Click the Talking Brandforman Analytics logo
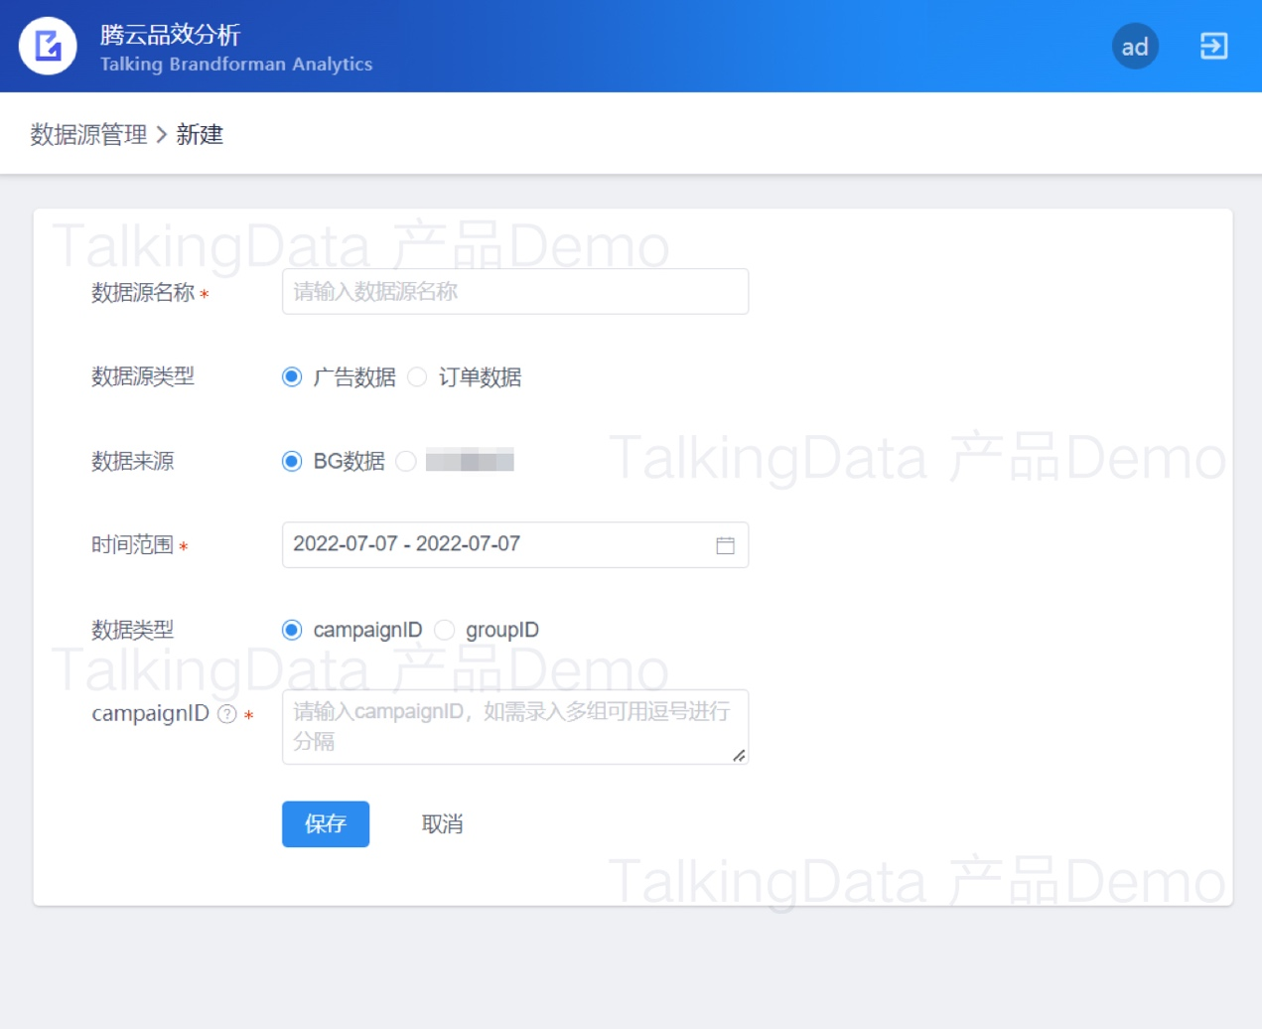1262x1029 pixels. tap(48, 46)
